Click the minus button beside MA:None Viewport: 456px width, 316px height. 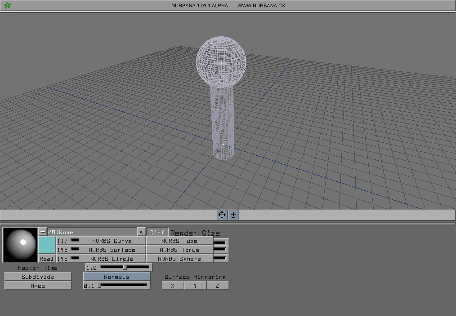point(43,232)
